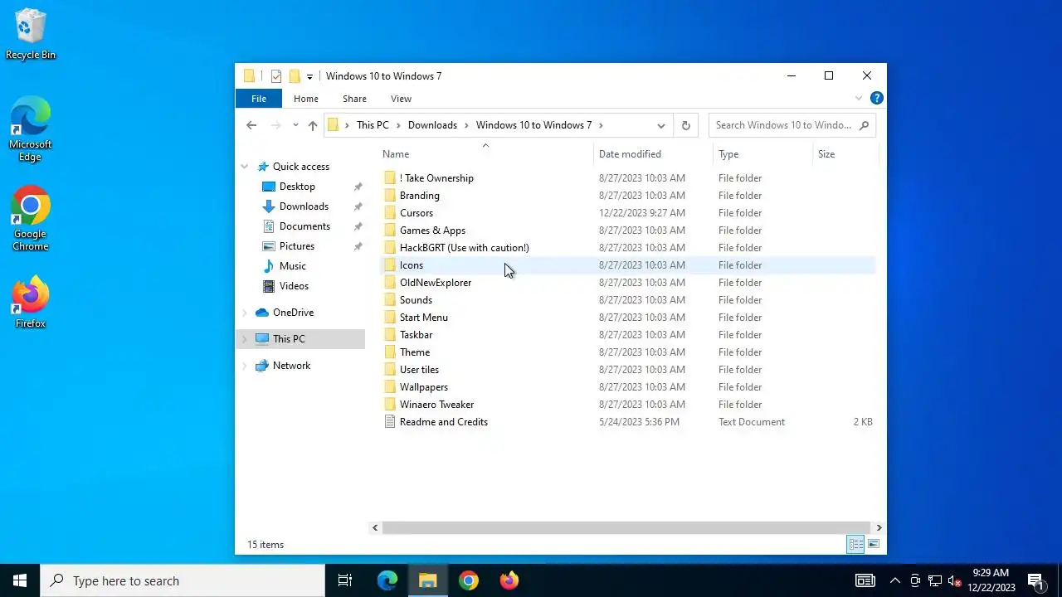Expand the This PC tree node
The width and height of the screenshot is (1062, 597).
245,339
